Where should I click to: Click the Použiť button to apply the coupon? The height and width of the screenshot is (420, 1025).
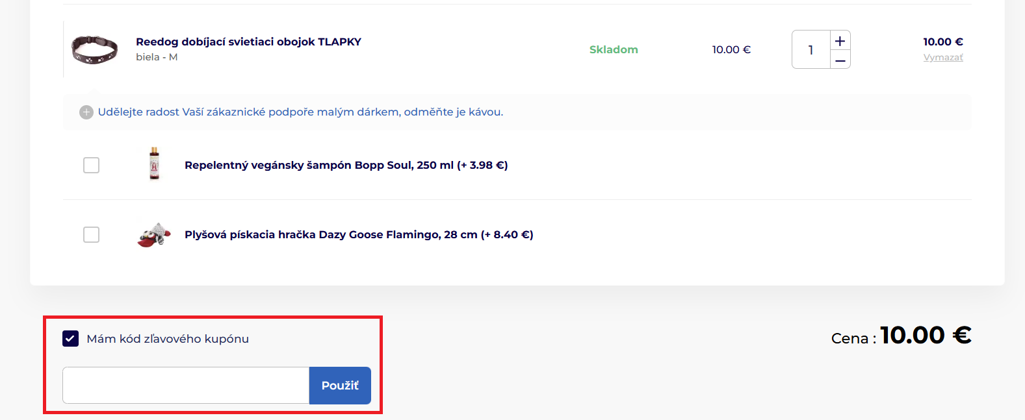[340, 386]
